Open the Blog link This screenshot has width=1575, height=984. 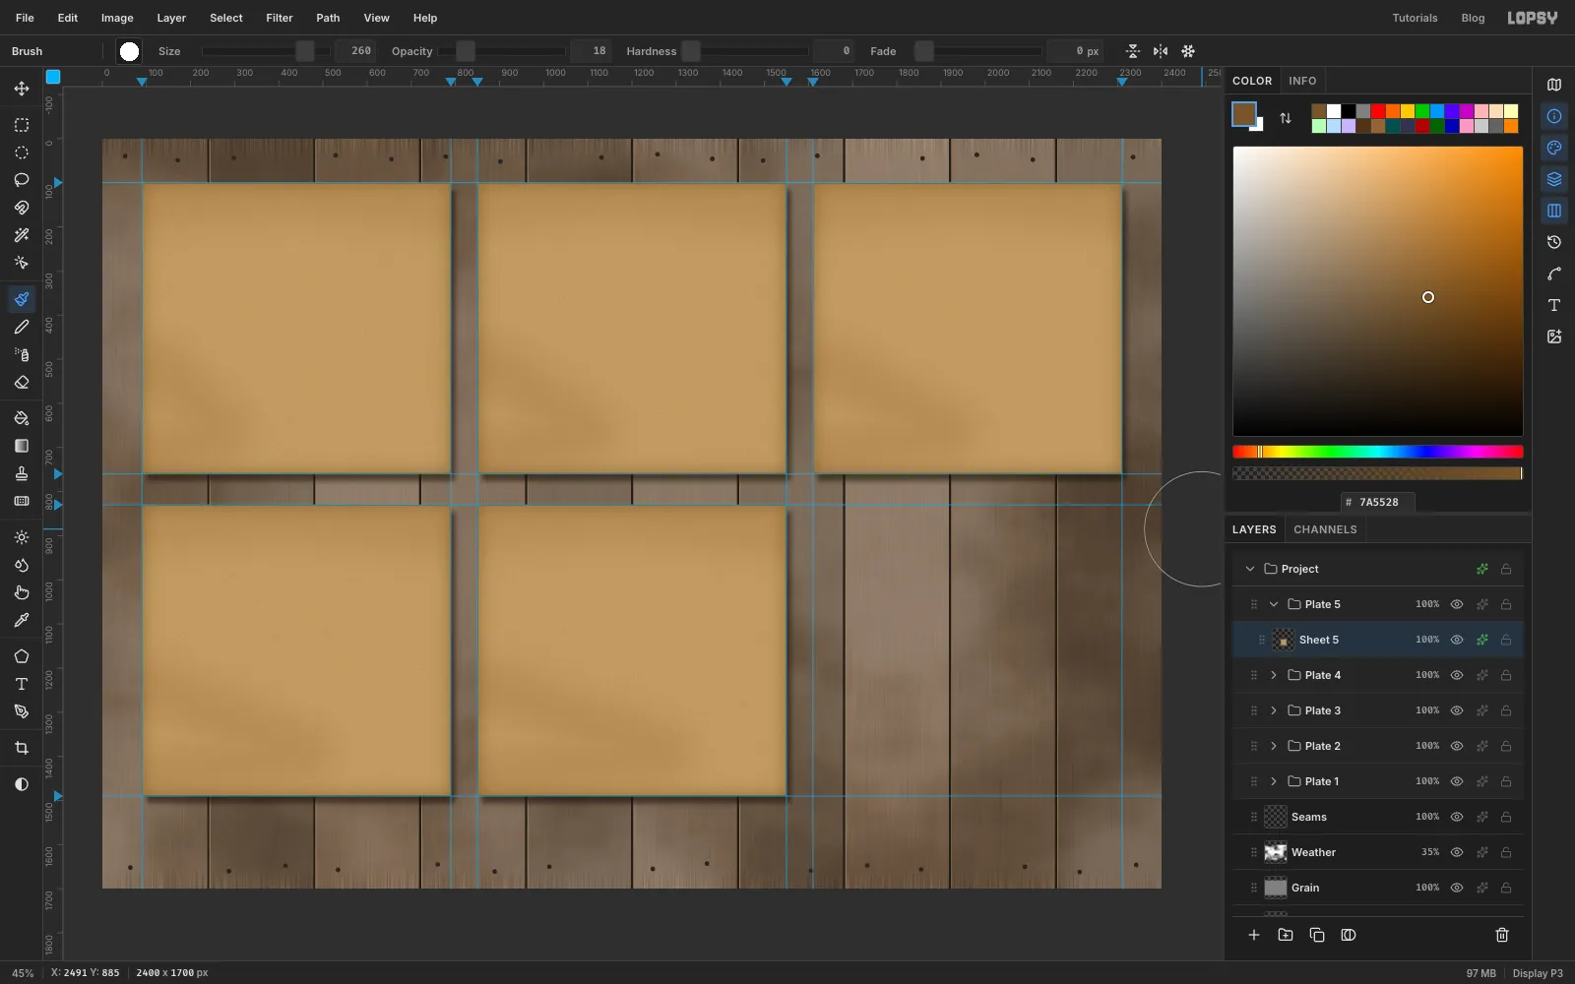[1473, 18]
